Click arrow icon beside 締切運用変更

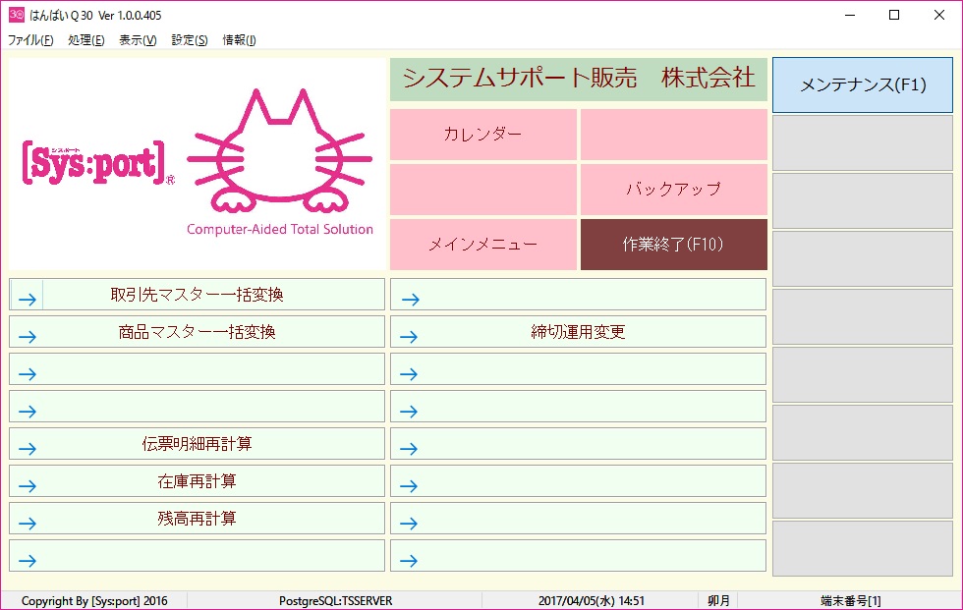(x=409, y=337)
